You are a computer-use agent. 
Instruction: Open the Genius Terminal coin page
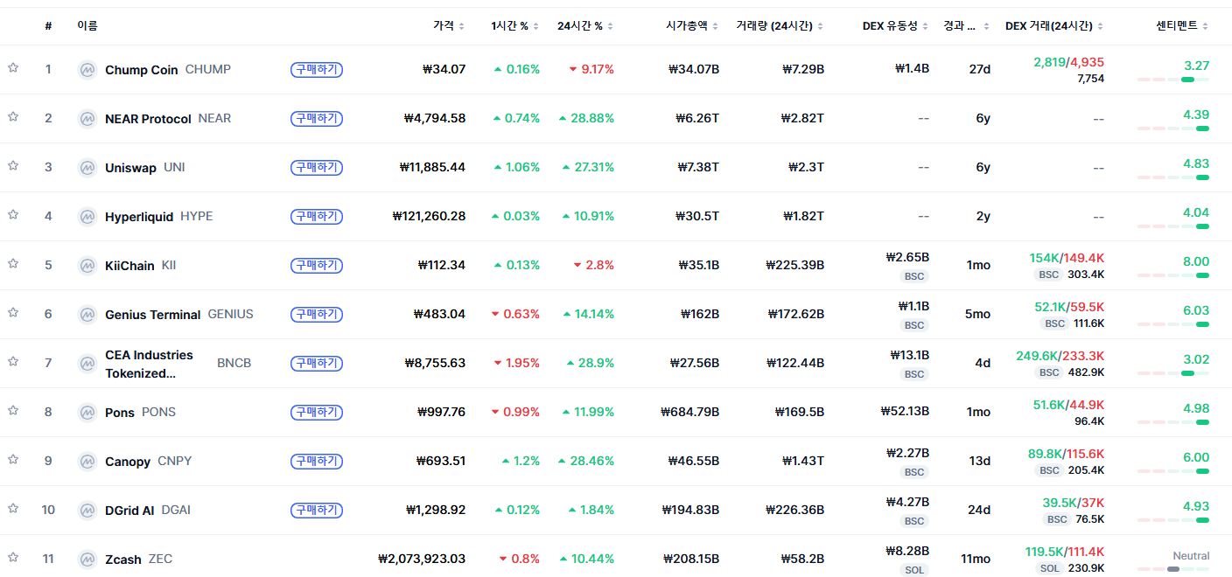coord(153,315)
